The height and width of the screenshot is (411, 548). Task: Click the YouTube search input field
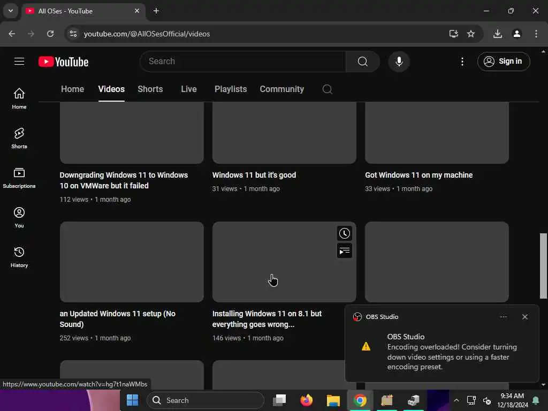(243, 62)
